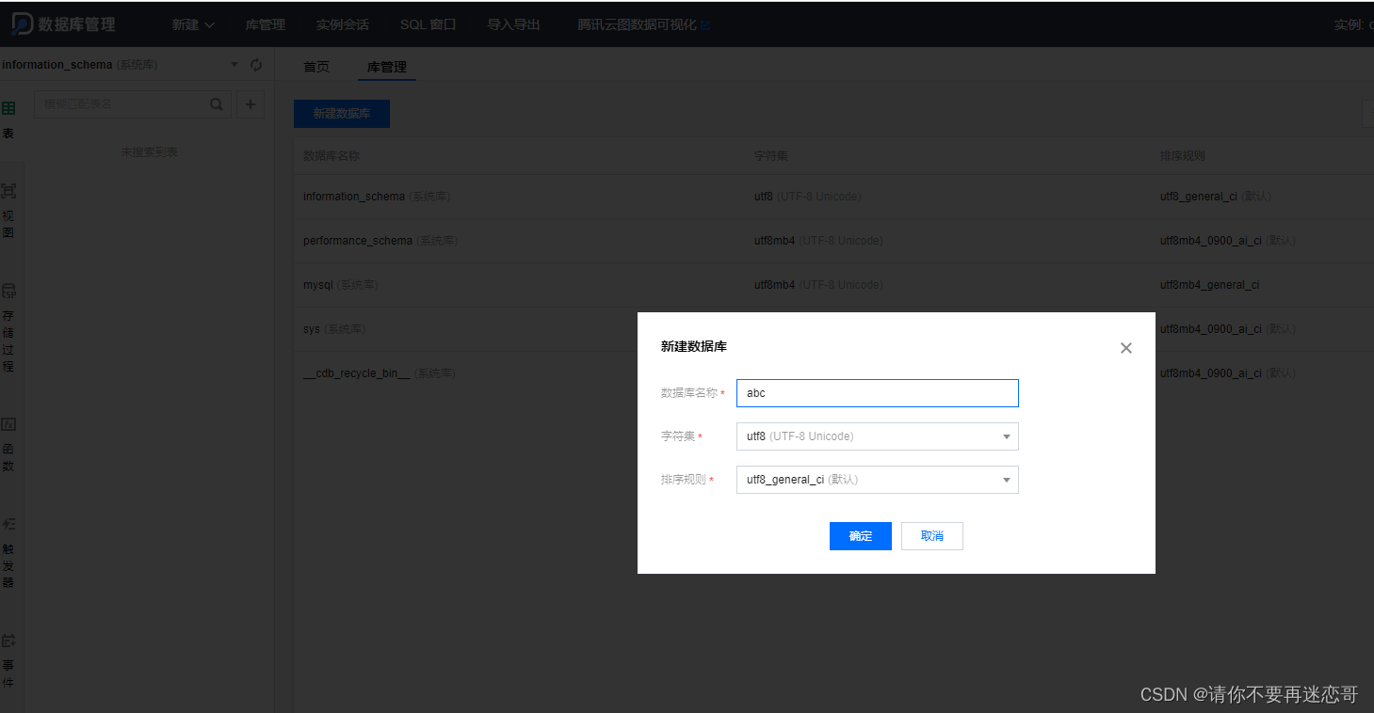Click the 排序规则 column header
This screenshot has width=1374, height=713.
[x=1183, y=156]
